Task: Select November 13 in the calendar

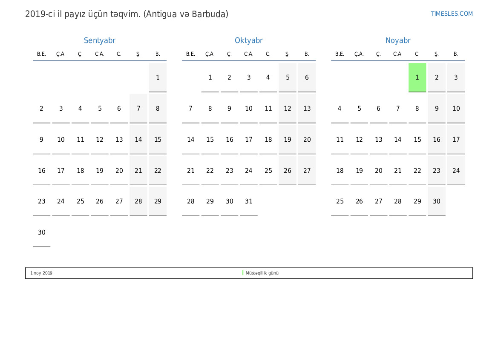Action: (378, 140)
